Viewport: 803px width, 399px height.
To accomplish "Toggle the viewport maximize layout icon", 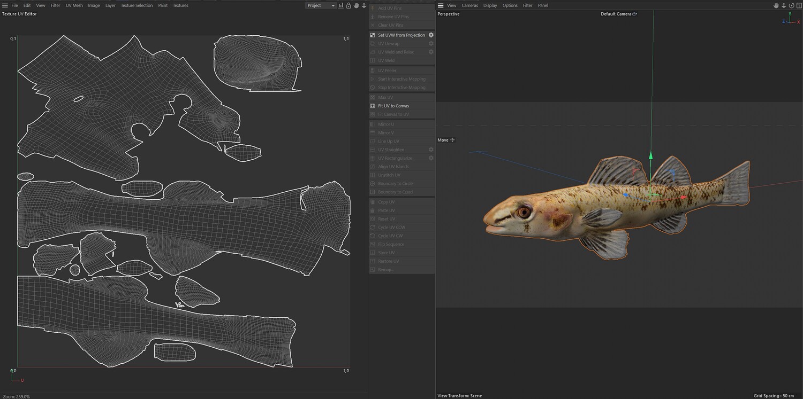I will tap(798, 5).
